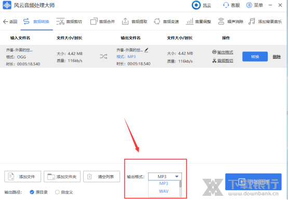The height and width of the screenshot is (200, 288).
Task: Click the 格式: MP3 output format text
Action: coord(126,56)
